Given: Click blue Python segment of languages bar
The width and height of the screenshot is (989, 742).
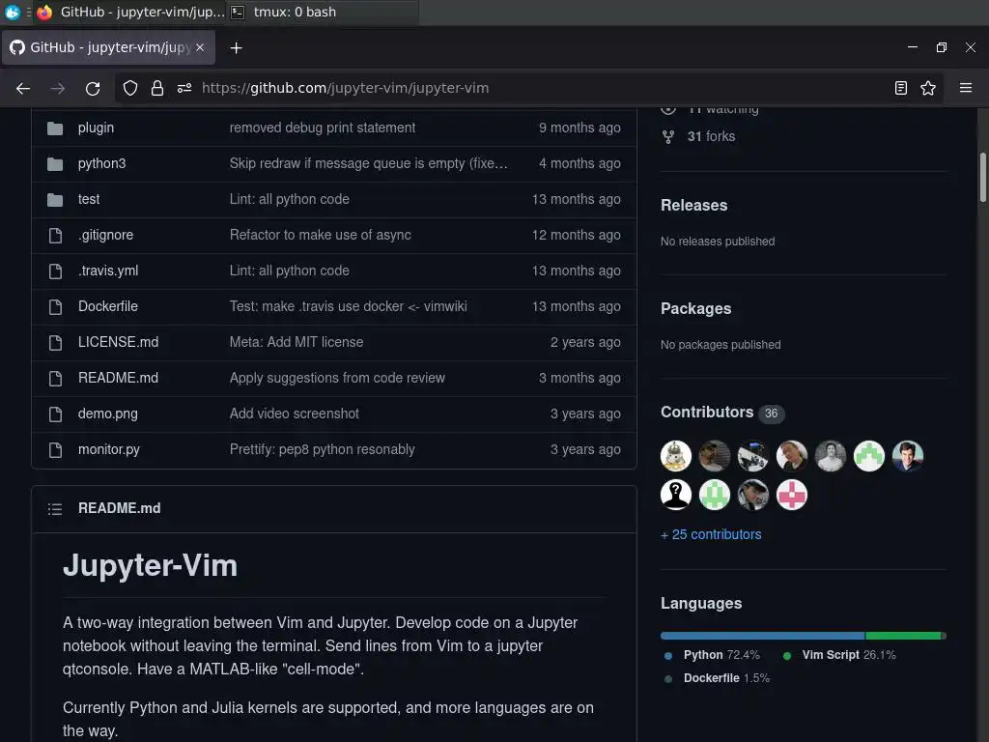Looking at the screenshot, I should pos(763,636).
